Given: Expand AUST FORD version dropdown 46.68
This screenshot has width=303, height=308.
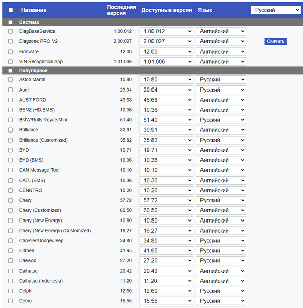Looking at the screenshot, I should 167,100.
